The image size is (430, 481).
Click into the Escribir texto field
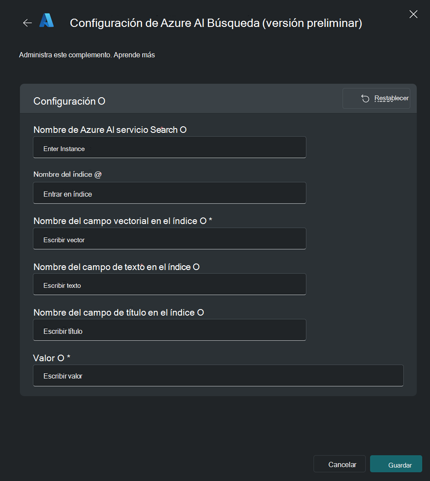click(x=170, y=285)
